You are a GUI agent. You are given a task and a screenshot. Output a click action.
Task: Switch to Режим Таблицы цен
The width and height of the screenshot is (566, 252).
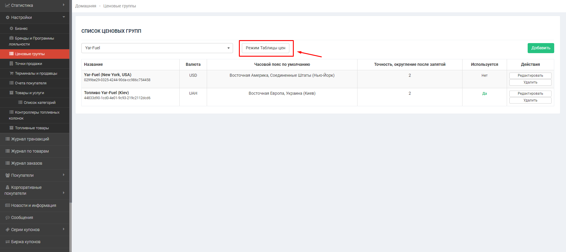click(265, 48)
